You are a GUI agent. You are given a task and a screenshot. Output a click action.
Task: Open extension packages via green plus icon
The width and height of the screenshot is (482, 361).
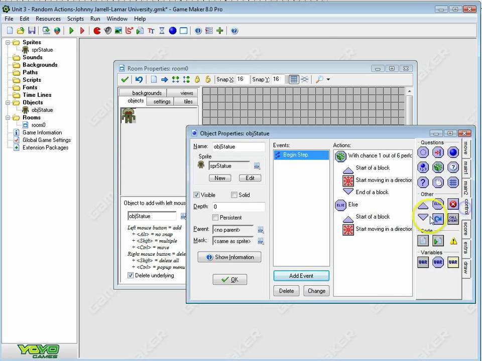point(220,31)
